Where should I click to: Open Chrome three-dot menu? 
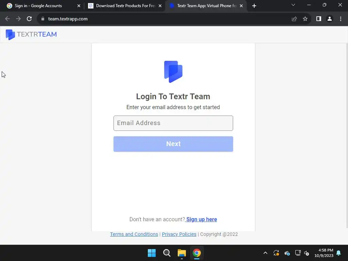[x=341, y=19]
